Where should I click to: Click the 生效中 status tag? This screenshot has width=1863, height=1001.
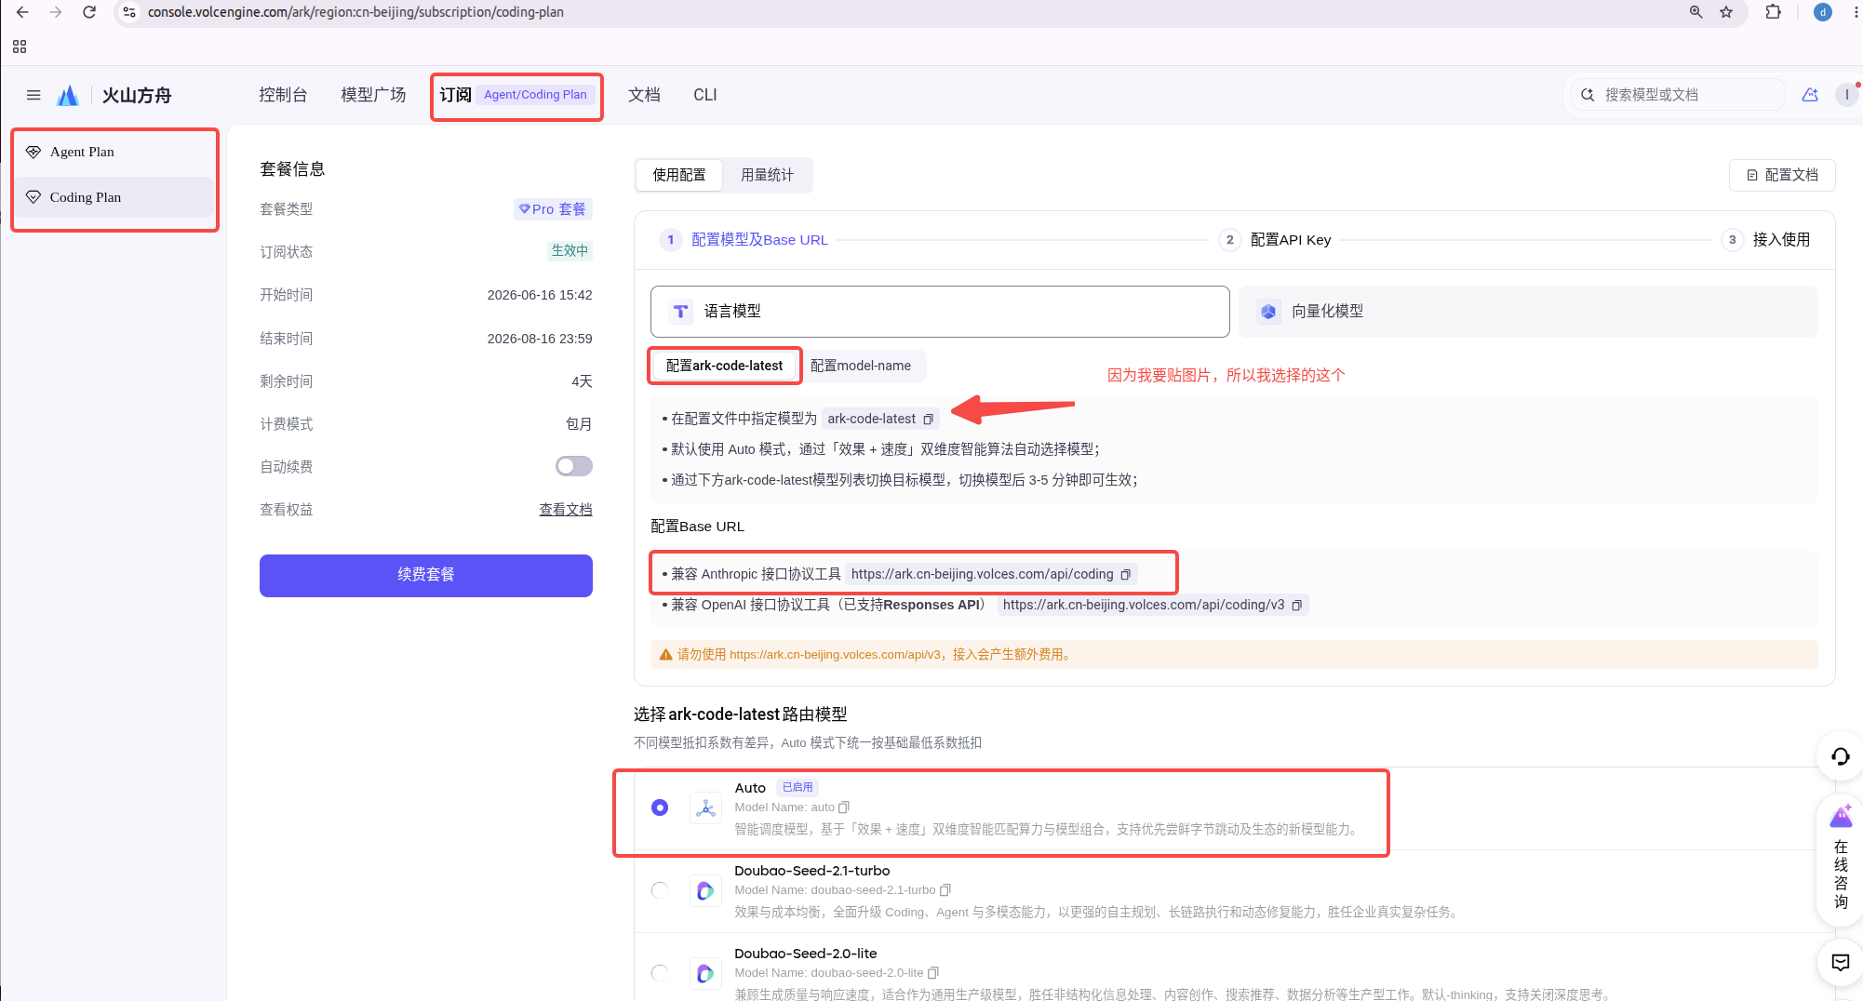570,250
